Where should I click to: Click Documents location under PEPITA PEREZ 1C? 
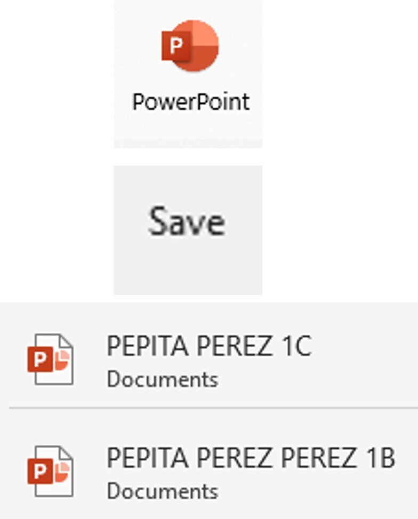click(162, 380)
